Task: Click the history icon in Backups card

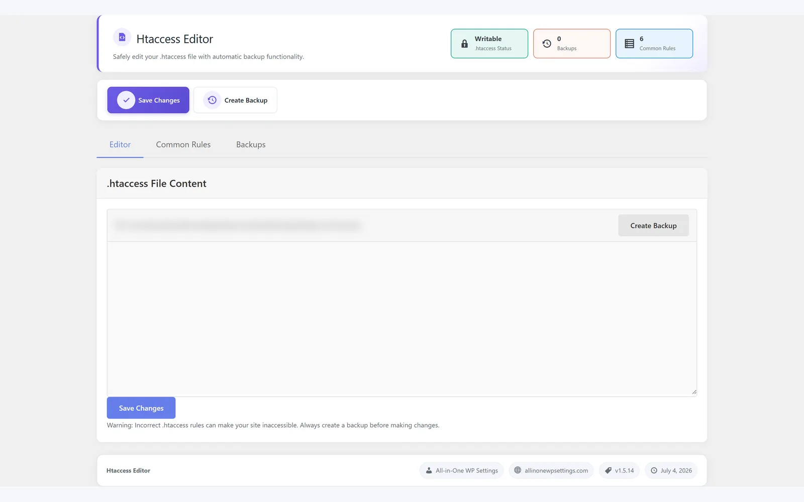Action: tap(547, 44)
